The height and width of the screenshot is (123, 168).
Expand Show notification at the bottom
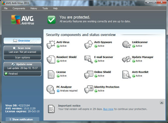click(x=23, y=119)
